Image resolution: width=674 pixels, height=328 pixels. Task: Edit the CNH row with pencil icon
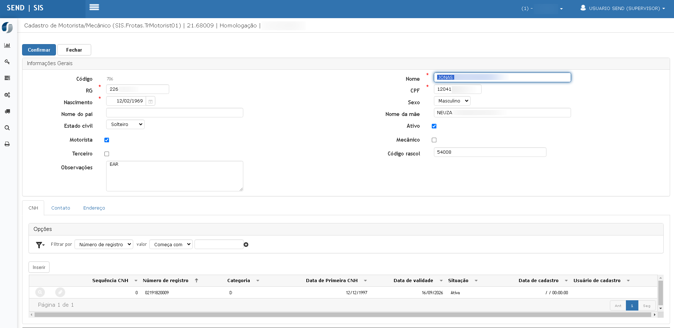pyautogui.click(x=60, y=292)
